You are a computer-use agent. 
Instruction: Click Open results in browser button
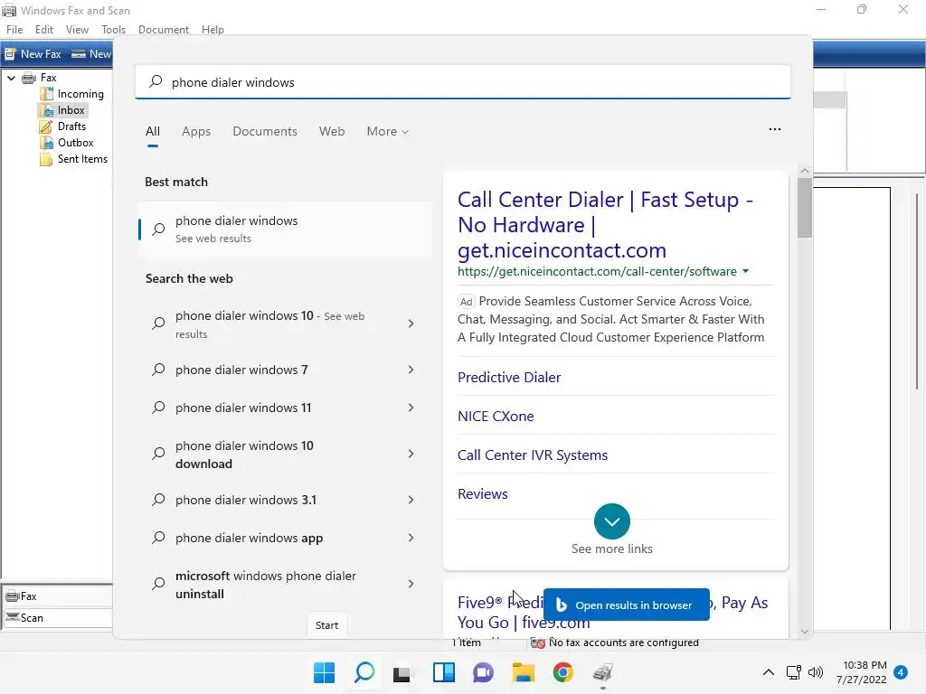pyautogui.click(x=627, y=605)
